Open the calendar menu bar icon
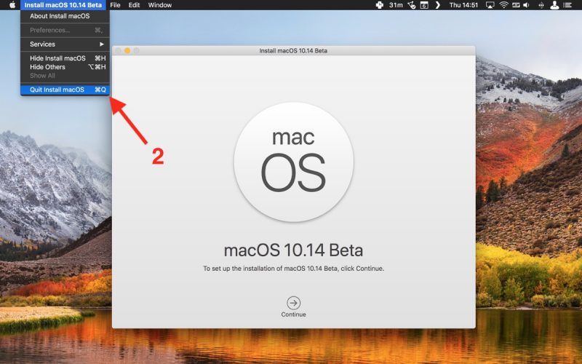Image resolution: width=582 pixels, height=364 pixels. tap(424, 5)
